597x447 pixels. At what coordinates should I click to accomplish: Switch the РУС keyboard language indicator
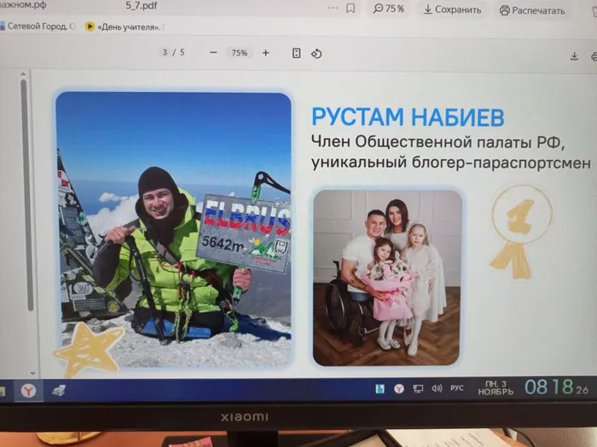point(457,388)
